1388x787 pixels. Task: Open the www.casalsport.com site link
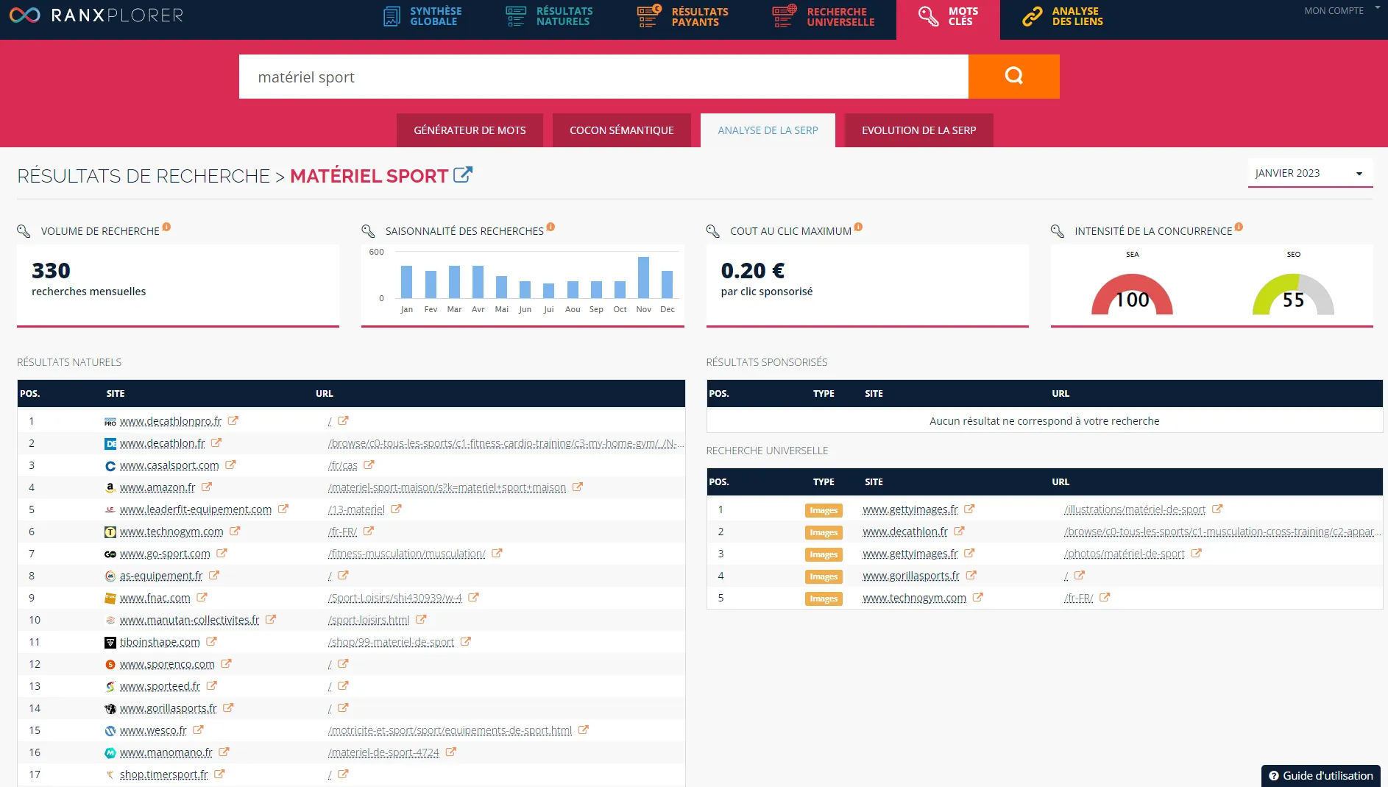(169, 465)
